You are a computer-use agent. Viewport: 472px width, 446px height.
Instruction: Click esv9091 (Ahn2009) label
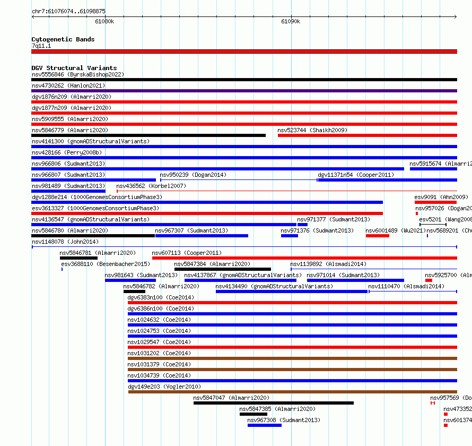[x=441, y=197]
